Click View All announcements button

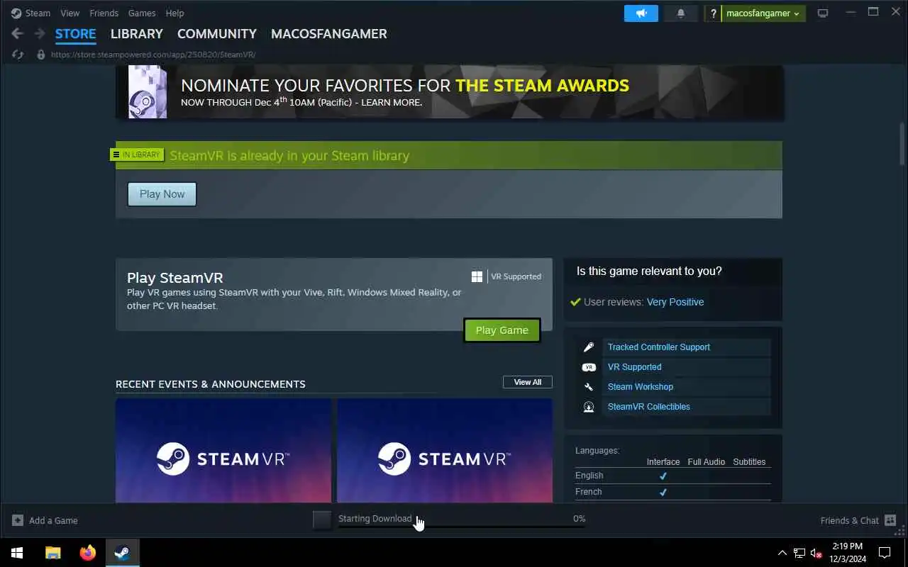coord(528,382)
